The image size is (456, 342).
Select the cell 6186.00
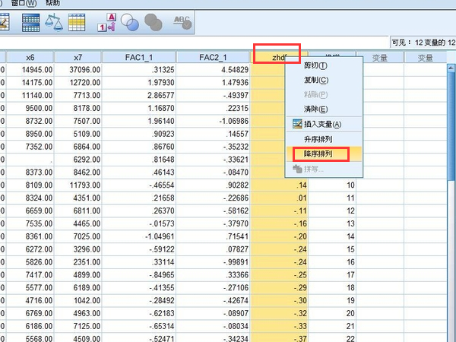coord(30,326)
